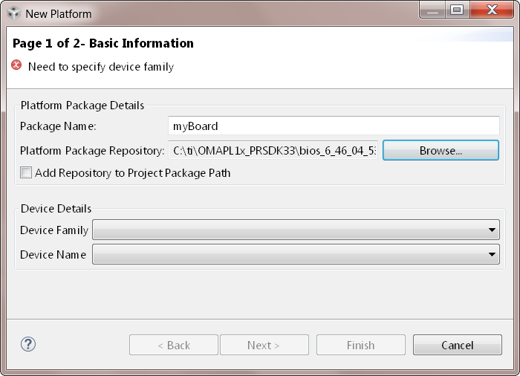
Task: Go to the Next wizard page
Action: 264,345
